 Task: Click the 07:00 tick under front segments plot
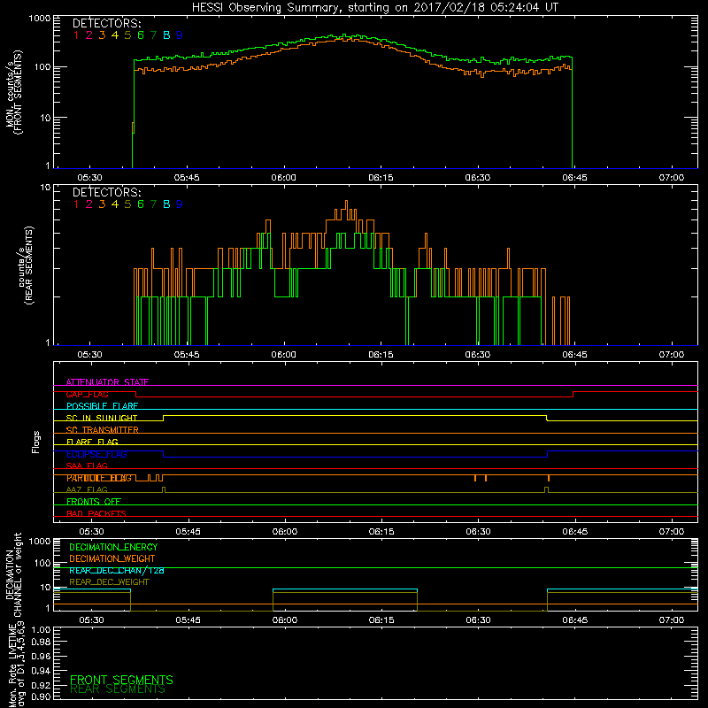click(672, 178)
